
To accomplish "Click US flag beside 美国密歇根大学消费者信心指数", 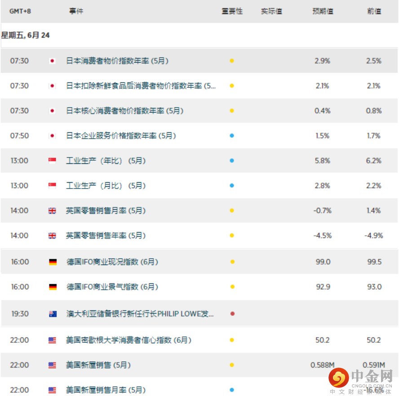I will (x=52, y=340).
